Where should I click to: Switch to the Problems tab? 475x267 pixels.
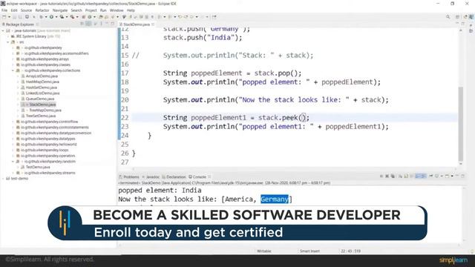click(129, 177)
